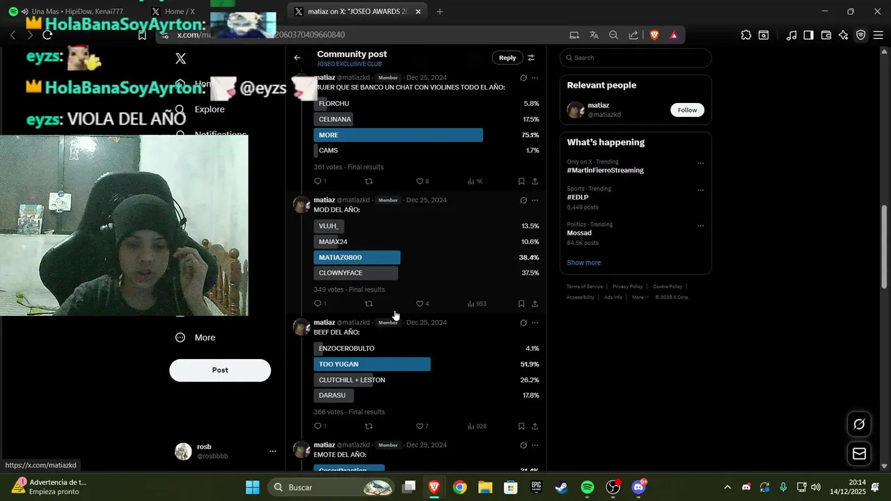Open the floating Grok button
Screen dimensions: 891x501
click(x=860, y=424)
